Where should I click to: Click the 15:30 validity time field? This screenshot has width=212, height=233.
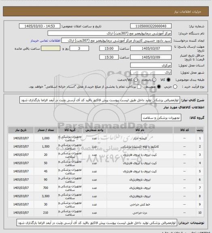coord(109,57)
